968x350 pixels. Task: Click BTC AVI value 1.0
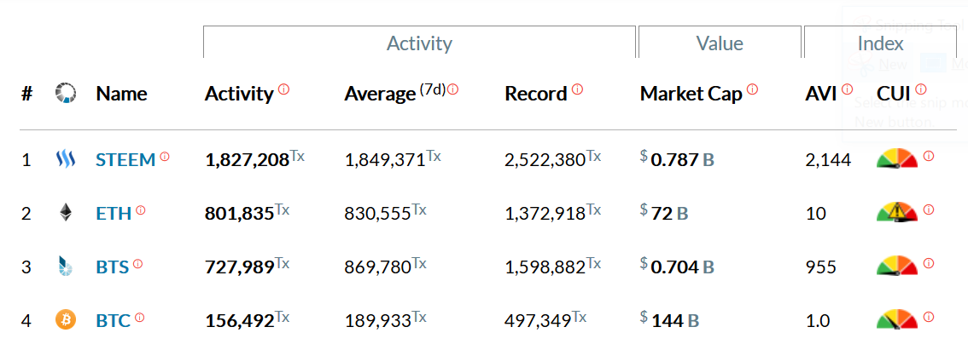(x=818, y=321)
